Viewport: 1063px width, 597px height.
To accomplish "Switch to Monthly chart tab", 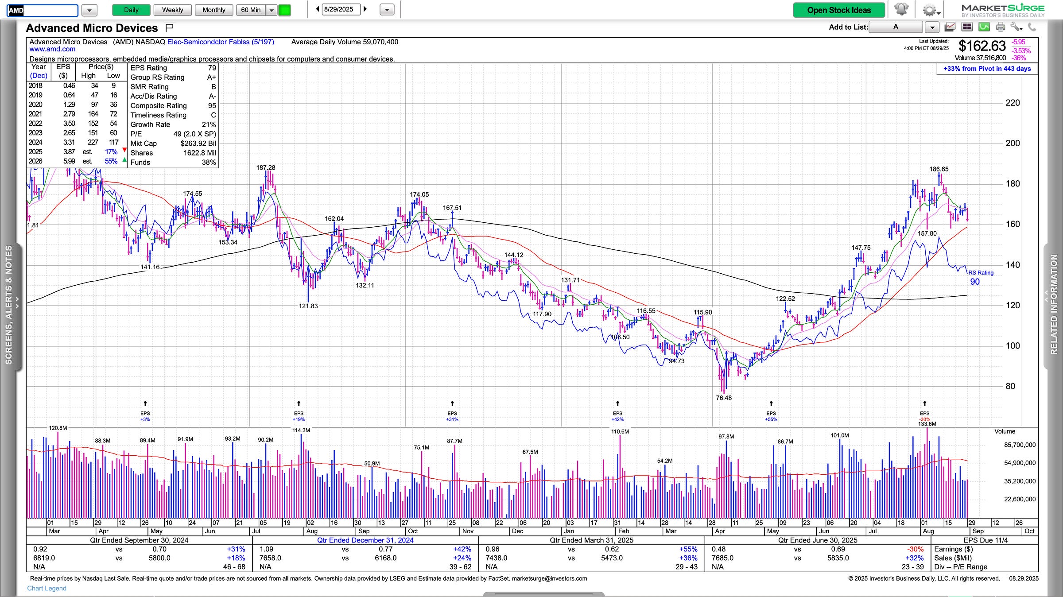I will click(x=214, y=10).
